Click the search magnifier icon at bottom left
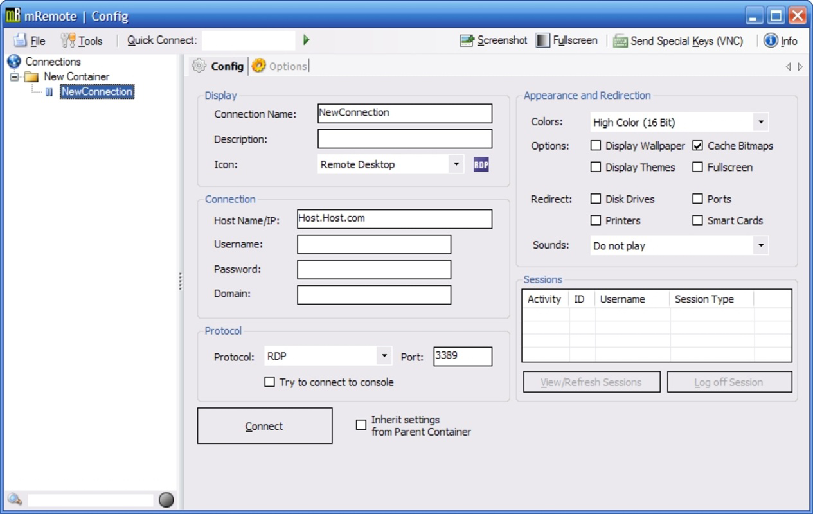 click(15, 499)
